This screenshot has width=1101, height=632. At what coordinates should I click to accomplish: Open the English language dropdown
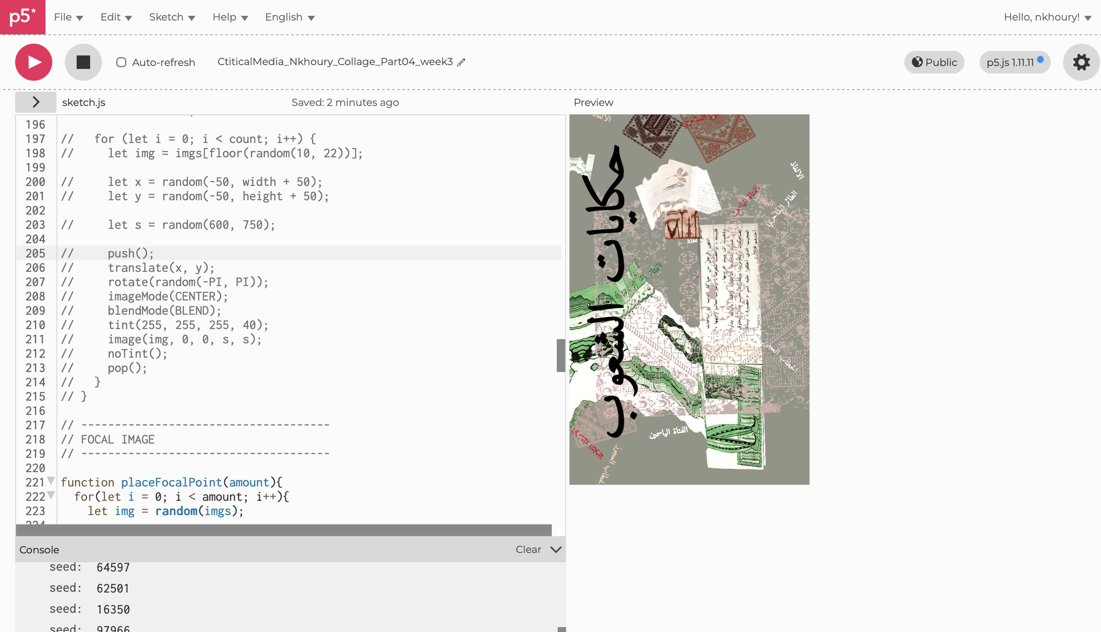(x=290, y=17)
